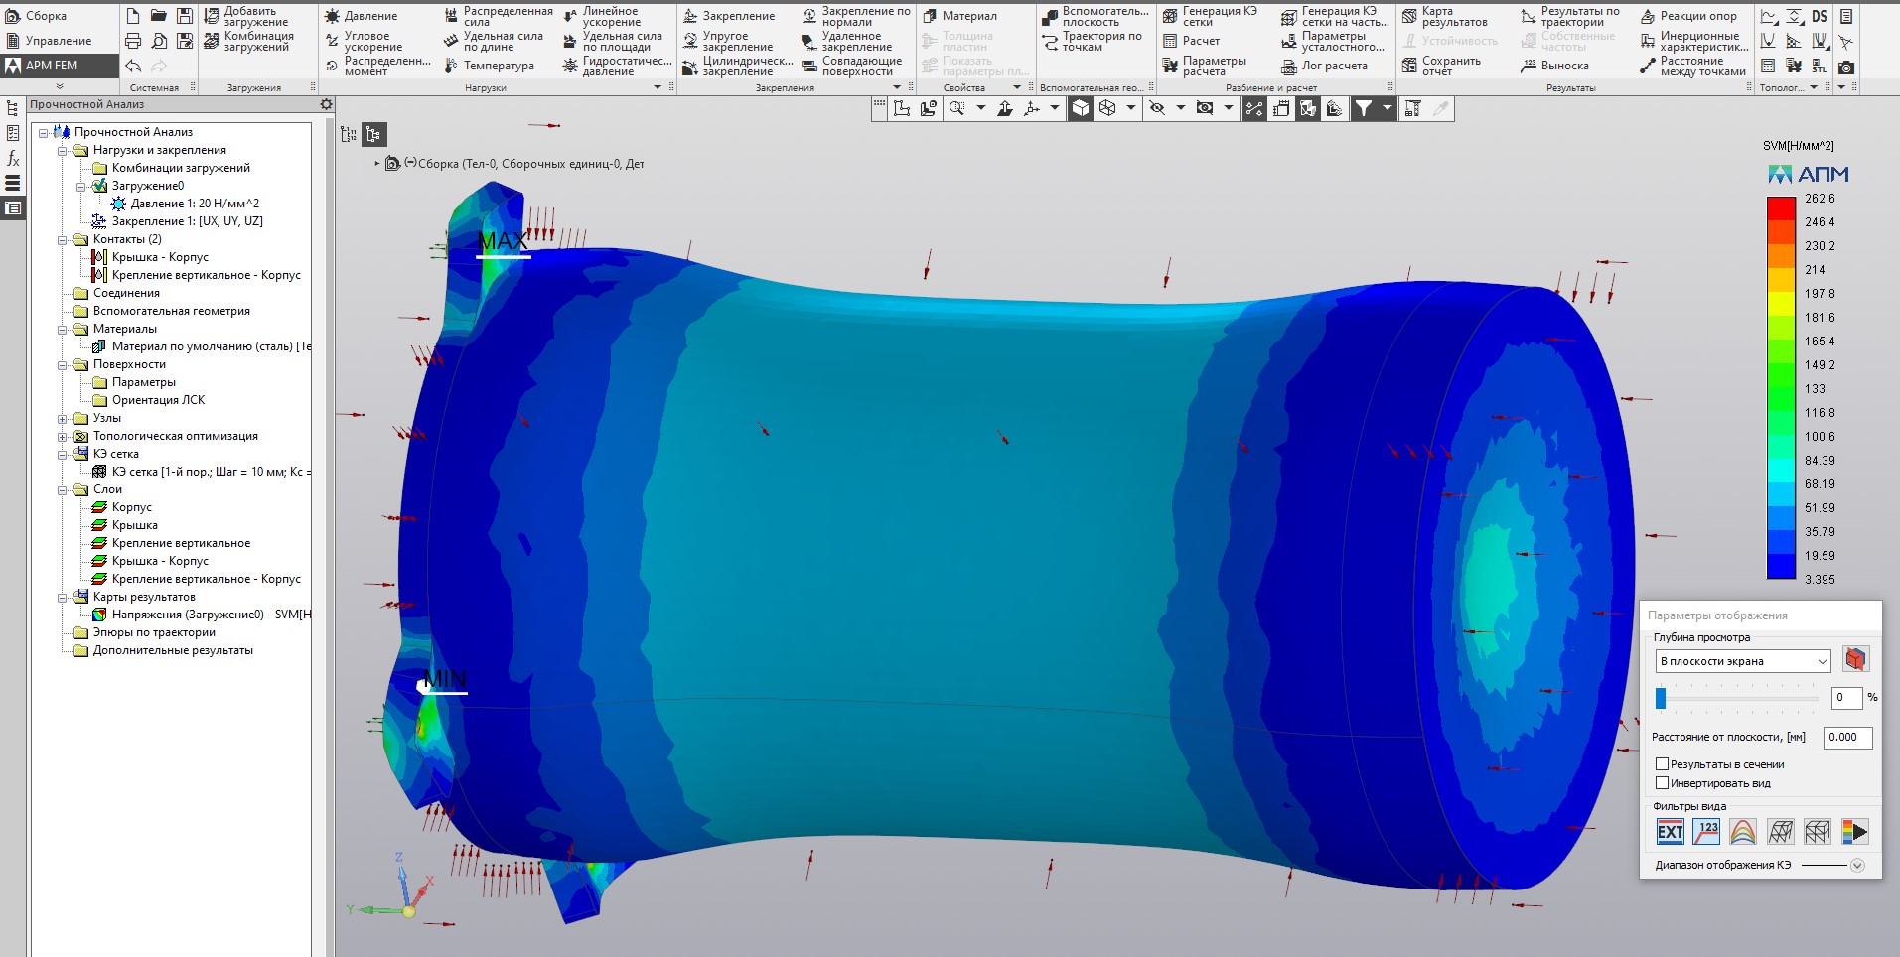The height and width of the screenshot is (957, 1900).
Task: Click the Расстояние от плоскости input field
Action: pos(1847,737)
